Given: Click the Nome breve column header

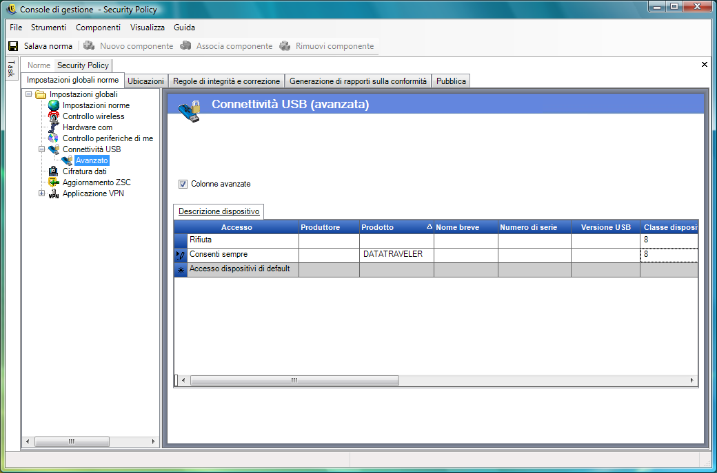Looking at the screenshot, I should click(x=466, y=227).
